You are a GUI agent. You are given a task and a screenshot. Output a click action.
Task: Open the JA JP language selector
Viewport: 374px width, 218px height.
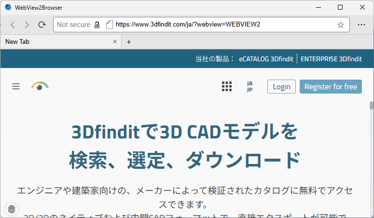(249, 86)
